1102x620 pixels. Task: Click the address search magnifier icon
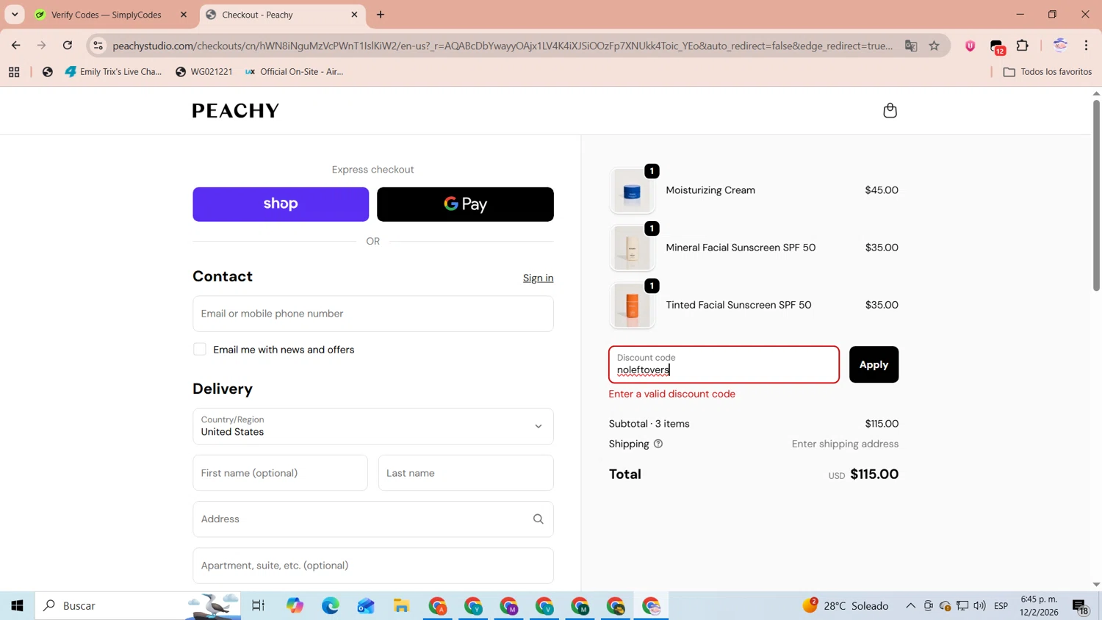point(538,519)
